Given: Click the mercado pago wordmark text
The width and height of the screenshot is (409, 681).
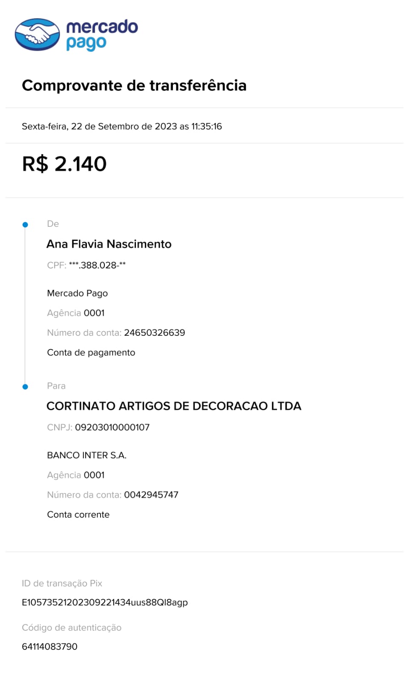Looking at the screenshot, I should [102, 35].
